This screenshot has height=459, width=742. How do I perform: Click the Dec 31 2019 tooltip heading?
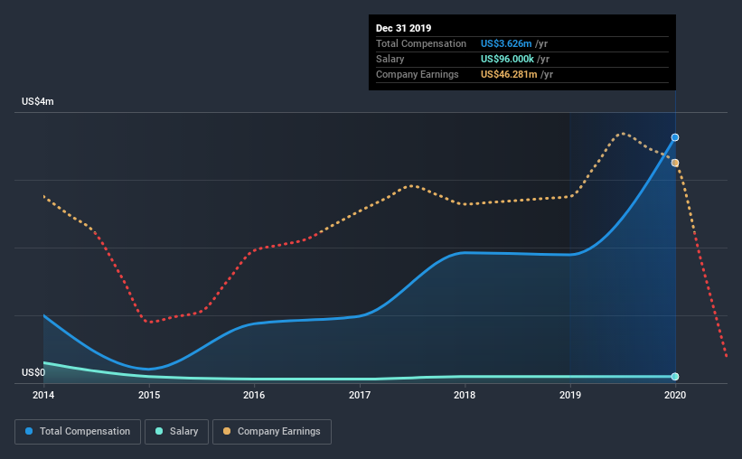tap(404, 28)
